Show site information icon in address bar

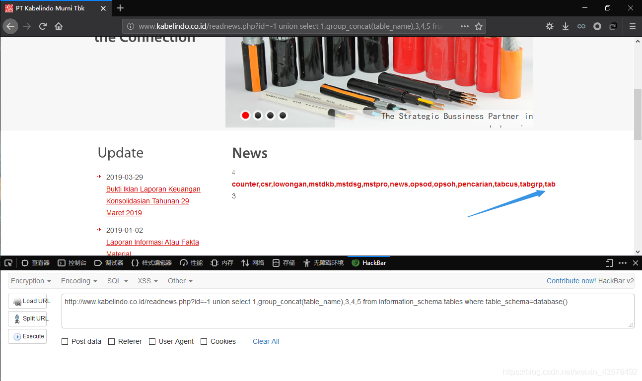point(131,26)
